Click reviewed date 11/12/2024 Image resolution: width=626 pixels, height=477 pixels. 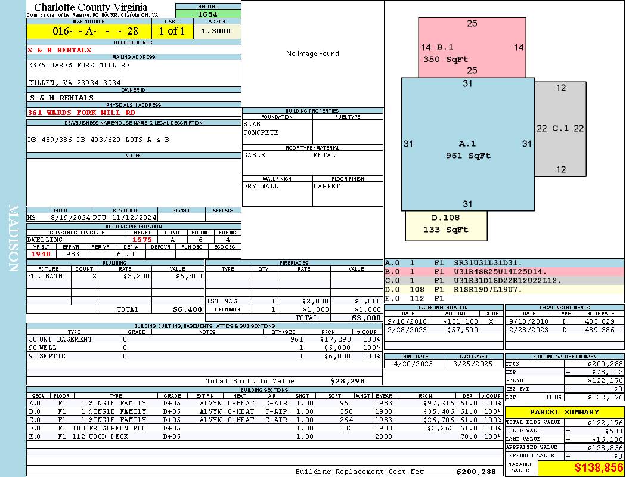134,218
